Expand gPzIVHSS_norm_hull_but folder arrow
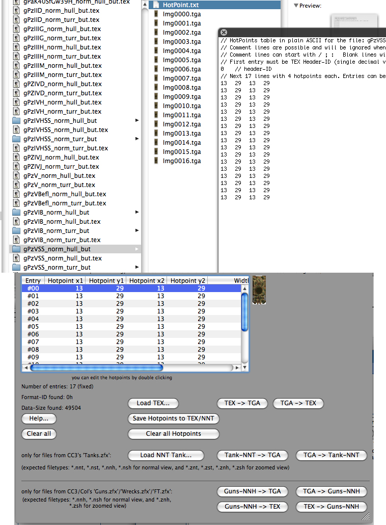Viewport: 386px width, 525px height. tap(137, 120)
